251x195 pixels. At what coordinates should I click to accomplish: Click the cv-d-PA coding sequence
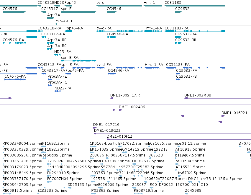(119, 68)
